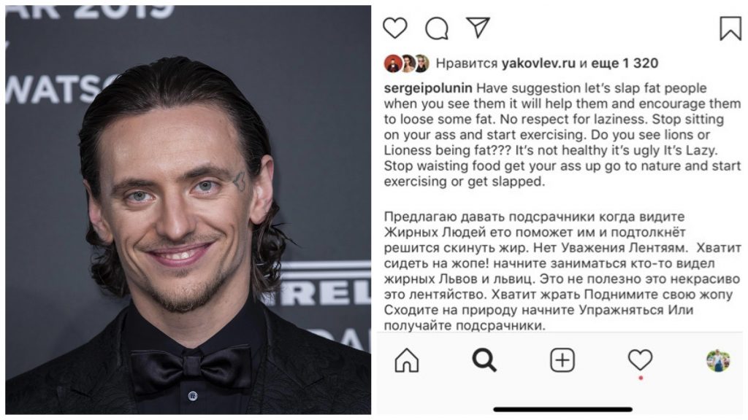748x420 pixels.
Task: Open the sergeipolunin username profile
Action: click(428, 88)
